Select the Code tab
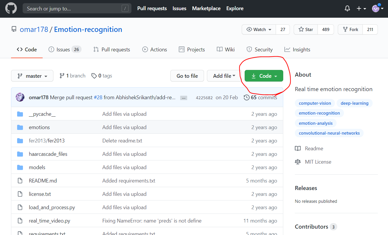Screen dimensions: 388x235 coord(27,50)
